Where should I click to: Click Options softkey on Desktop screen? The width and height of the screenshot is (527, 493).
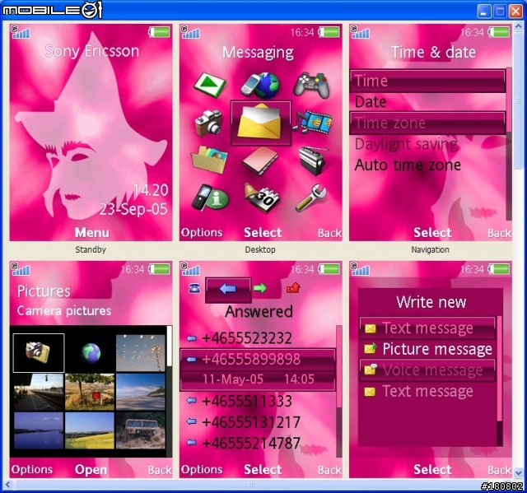201,232
